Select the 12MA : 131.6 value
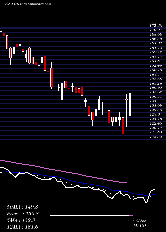Screen dimensions: 166x232 click(22, 227)
